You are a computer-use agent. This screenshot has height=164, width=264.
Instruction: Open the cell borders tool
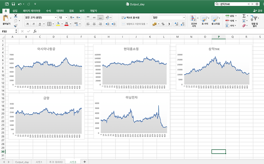49,24
